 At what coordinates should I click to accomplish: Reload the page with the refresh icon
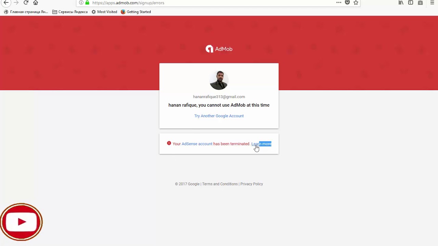click(x=26, y=3)
